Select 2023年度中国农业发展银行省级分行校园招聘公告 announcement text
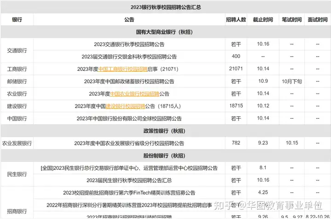Image resolution: width=331 pixels, height=219 pixels. pyautogui.click(x=129, y=143)
